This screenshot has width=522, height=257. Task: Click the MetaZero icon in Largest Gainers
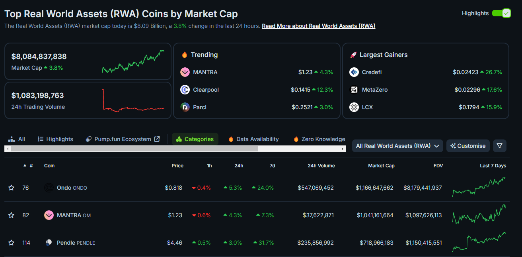coord(354,90)
